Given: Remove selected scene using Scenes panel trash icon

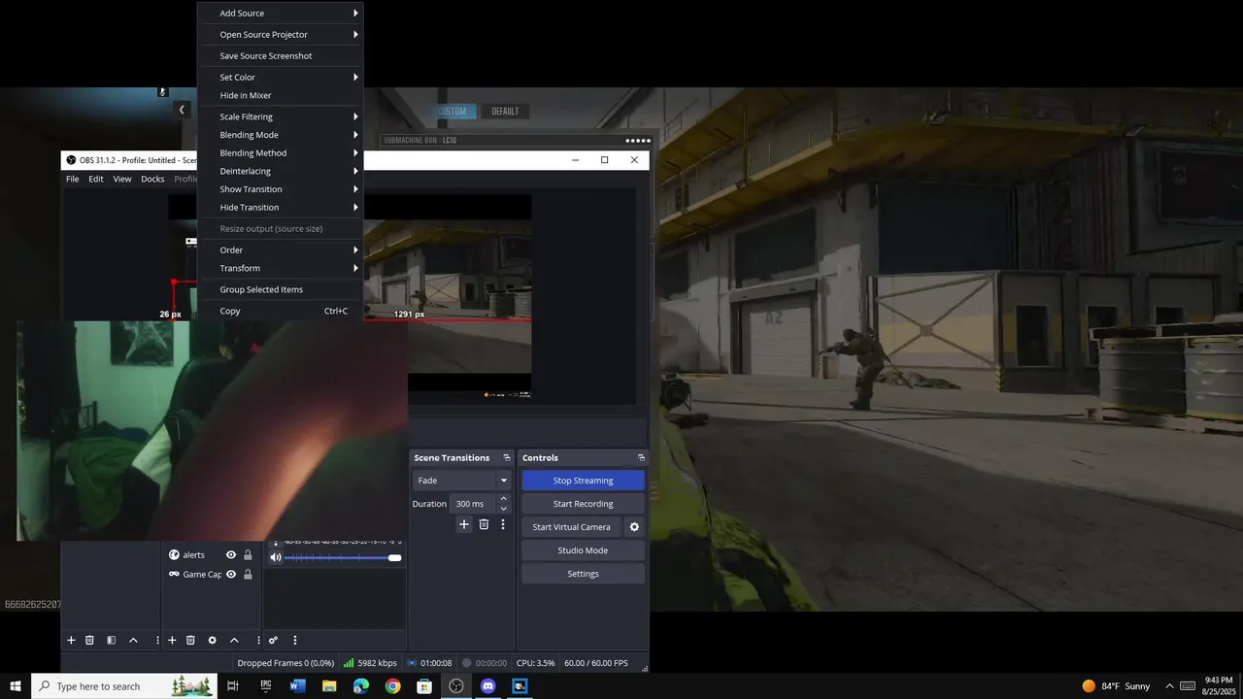Looking at the screenshot, I should click(x=89, y=640).
